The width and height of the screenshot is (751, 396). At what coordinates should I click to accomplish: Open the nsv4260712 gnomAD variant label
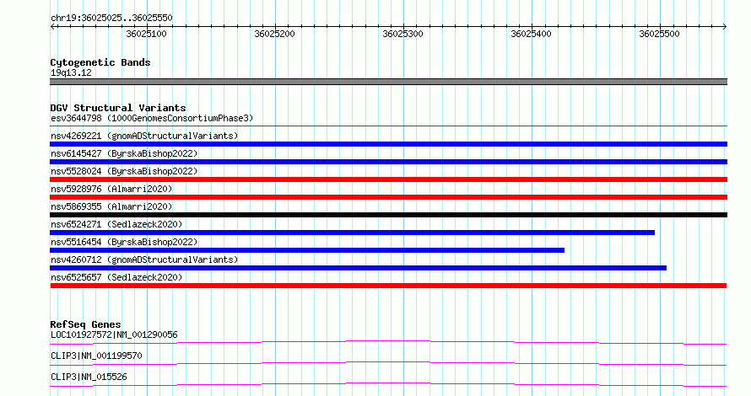click(144, 260)
